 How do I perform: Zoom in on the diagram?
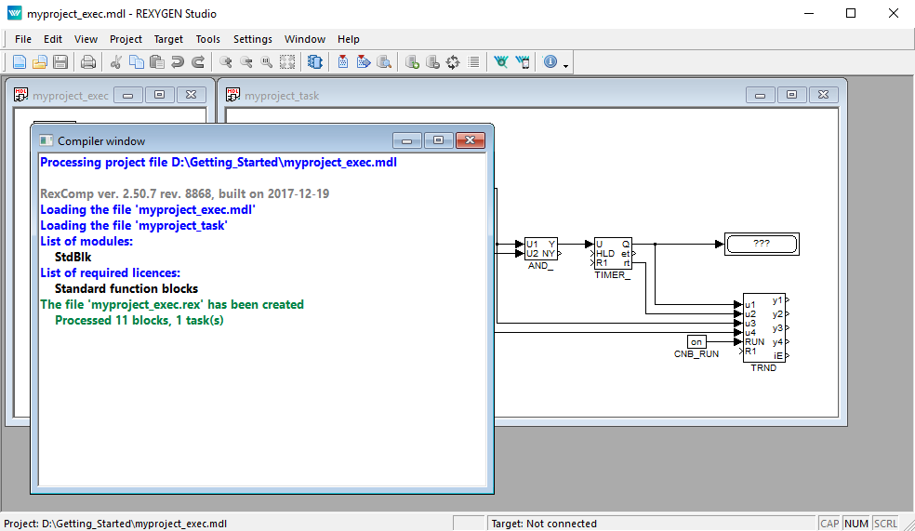click(x=226, y=62)
